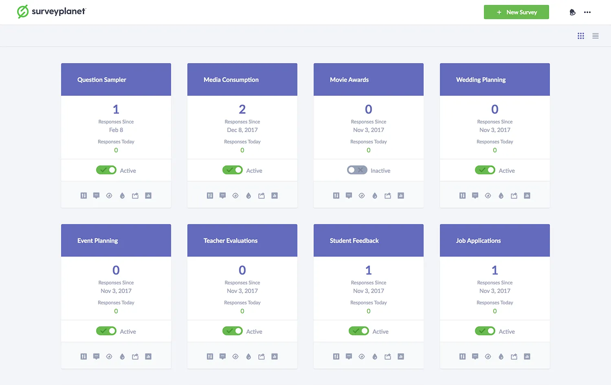611x385 pixels.
Task: Open notifications bell icon
Action: tap(572, 12)
